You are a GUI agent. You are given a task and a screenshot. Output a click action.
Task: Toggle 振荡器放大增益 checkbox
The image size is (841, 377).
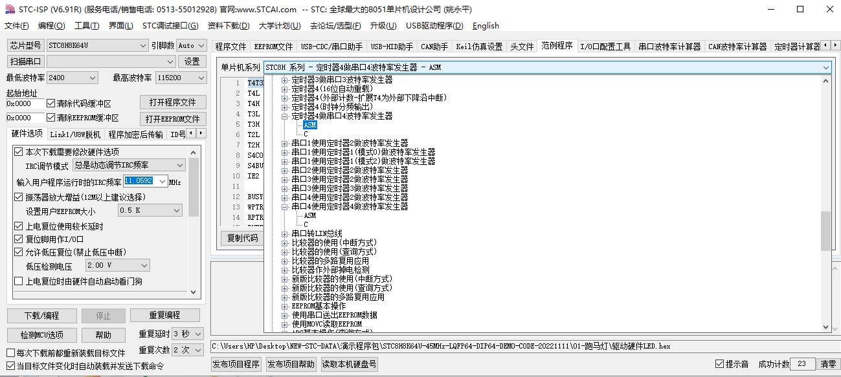tap(18, 197)
